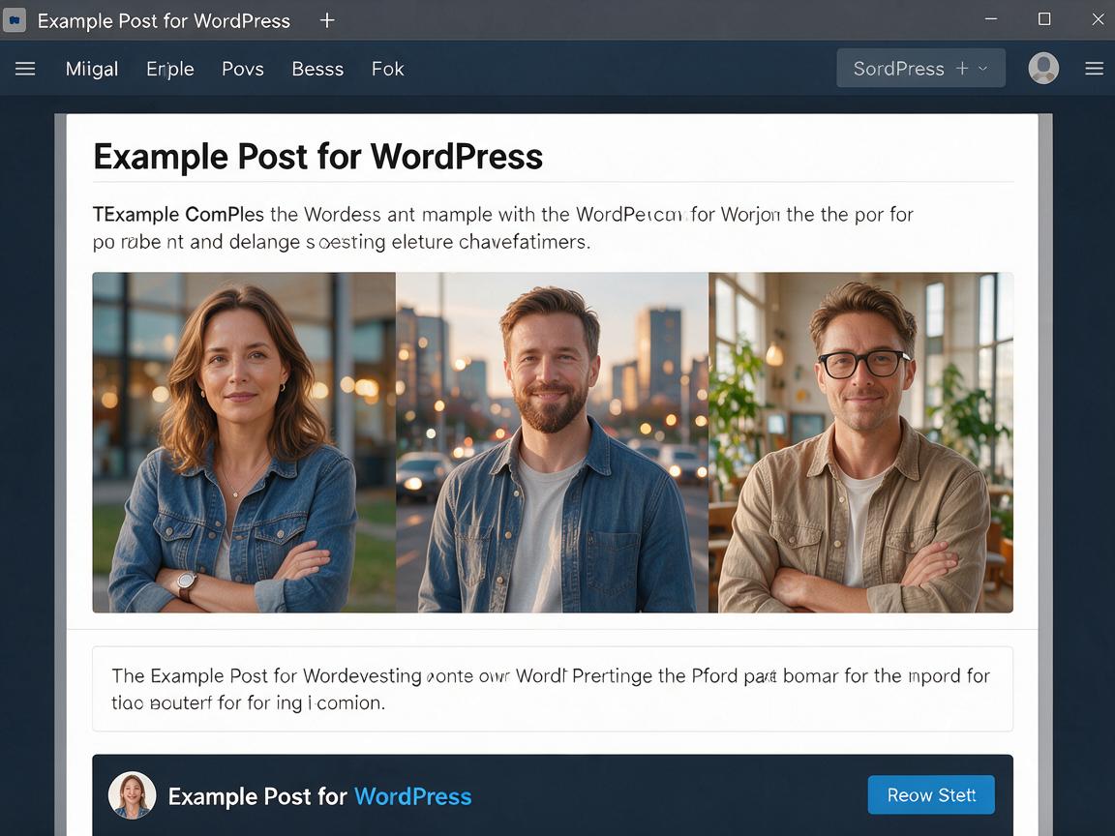Click the text box starting The Example Post
This screenshot has width=1115, height=836.
(x=553, y=689)
